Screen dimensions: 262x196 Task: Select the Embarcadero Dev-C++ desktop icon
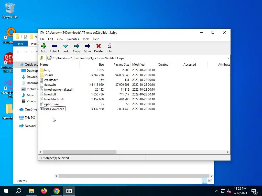point(8,58)
